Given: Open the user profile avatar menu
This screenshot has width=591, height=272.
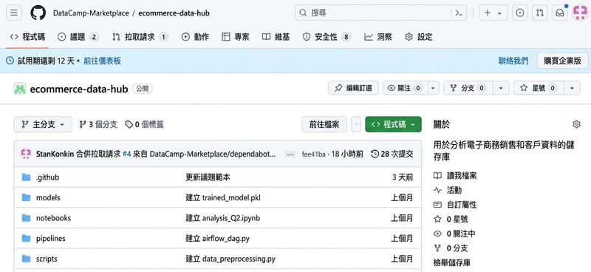Looking at the screenshot, I should 580,13.
